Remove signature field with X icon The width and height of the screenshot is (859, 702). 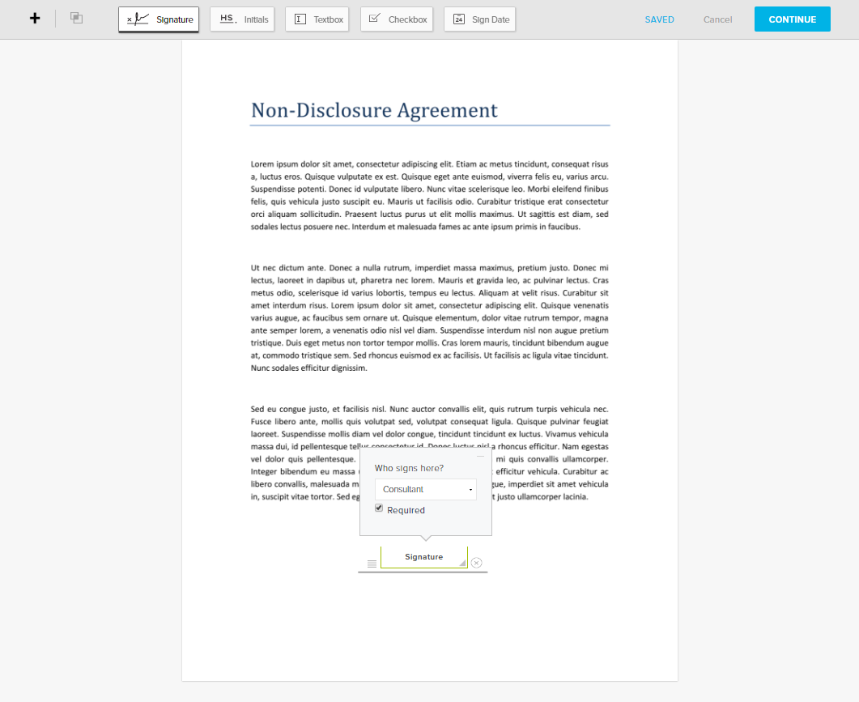(x=477, y=563)
